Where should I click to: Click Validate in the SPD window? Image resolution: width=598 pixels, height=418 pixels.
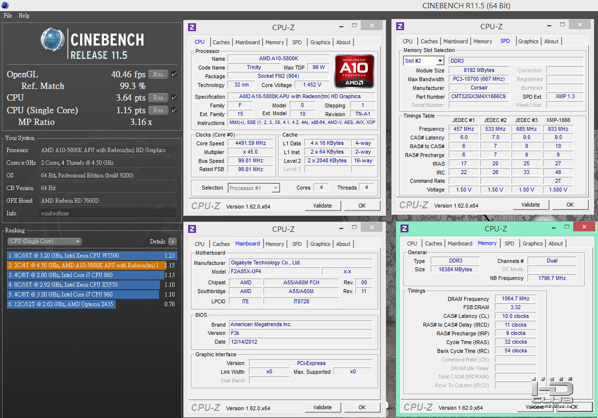(x=530, y=205)
